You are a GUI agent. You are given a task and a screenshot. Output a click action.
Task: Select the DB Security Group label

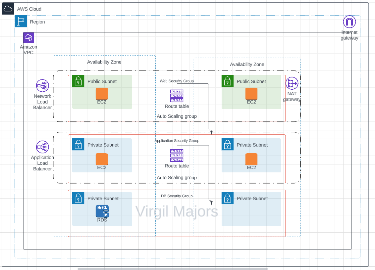[x=177, y=196]
